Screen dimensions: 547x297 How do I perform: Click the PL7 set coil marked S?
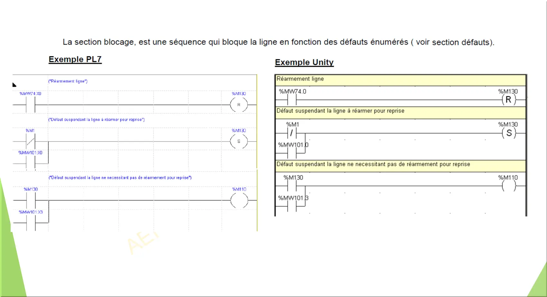point(239,141)
